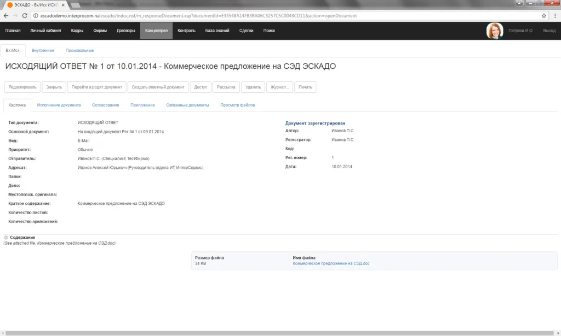The width and height of the screenshot is (561, 336).
Task: Click the browser back arrow icon
Action: [6, 16]
